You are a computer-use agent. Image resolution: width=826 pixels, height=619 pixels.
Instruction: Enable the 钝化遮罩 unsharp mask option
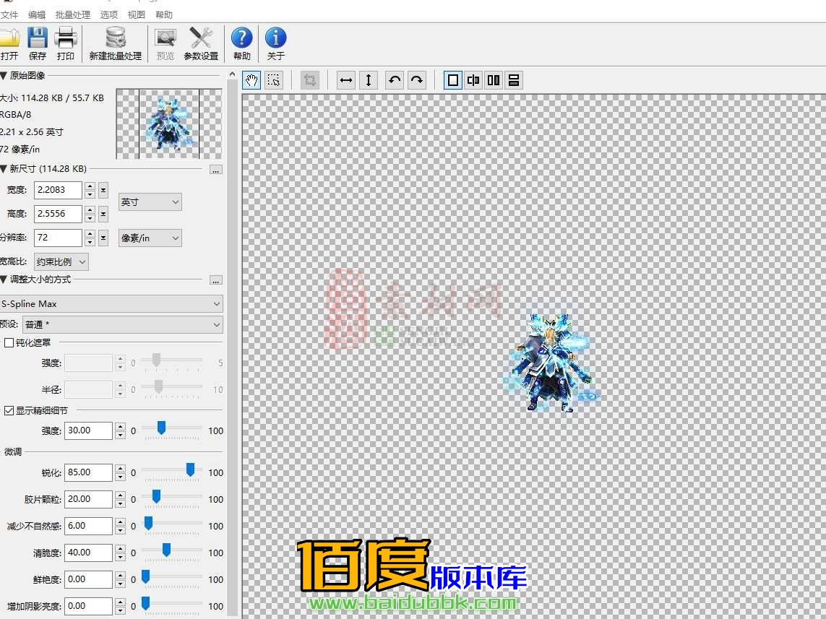(x=7, y=342)
